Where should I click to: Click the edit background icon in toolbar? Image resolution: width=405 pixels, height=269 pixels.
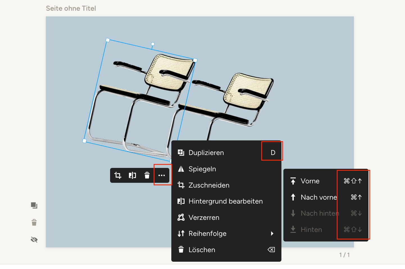click(132, 175)
